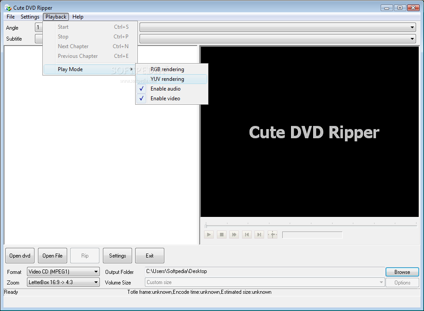Select RGB rendering play mode
424x311 pixels.
[x=172, y=69]
